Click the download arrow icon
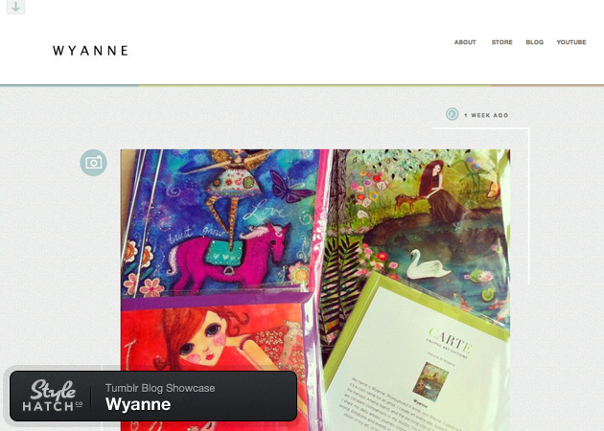This screenshot has width=604, height=431. coord(15,7)
